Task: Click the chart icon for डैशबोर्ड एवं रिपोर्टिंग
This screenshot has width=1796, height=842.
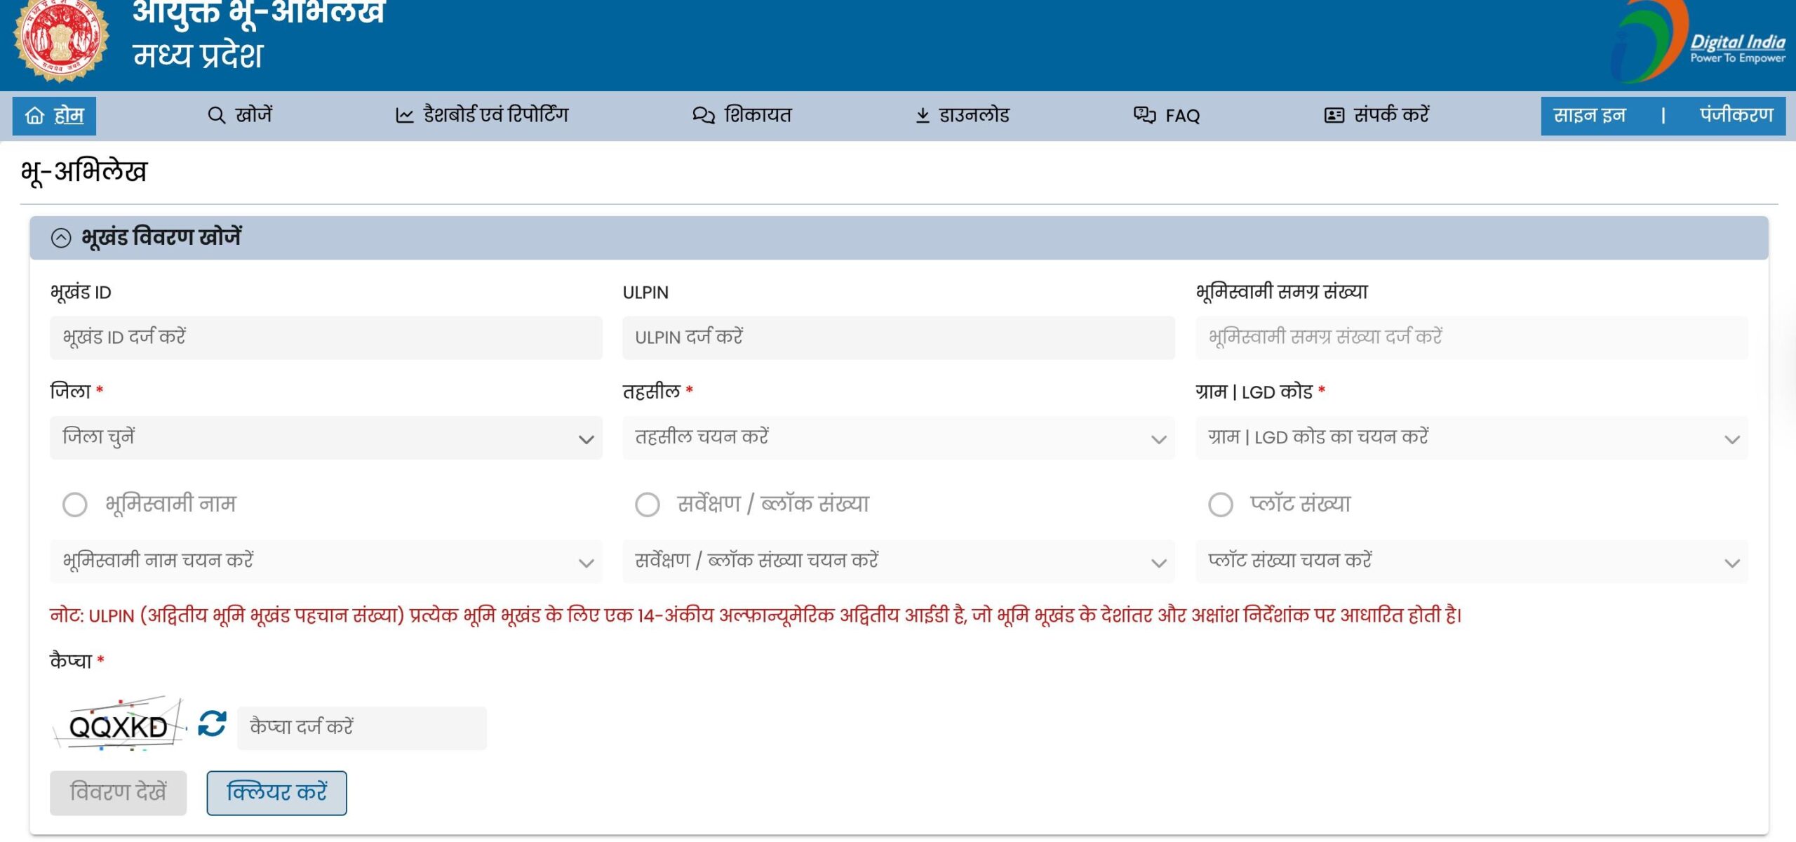Action: (x=405, y=116)
